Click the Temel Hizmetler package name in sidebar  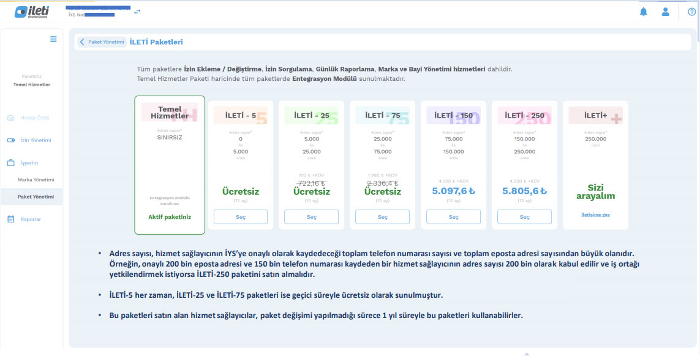tap(32, 85)
